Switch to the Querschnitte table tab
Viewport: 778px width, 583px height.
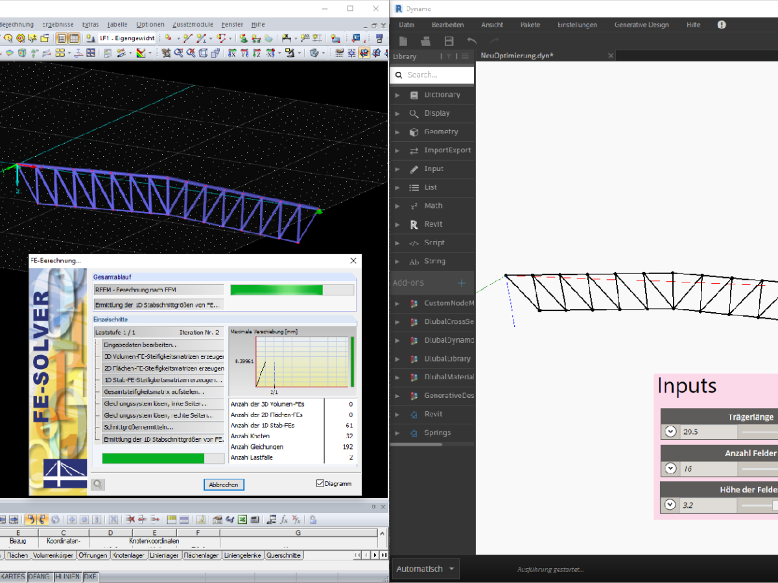[284, 555]
